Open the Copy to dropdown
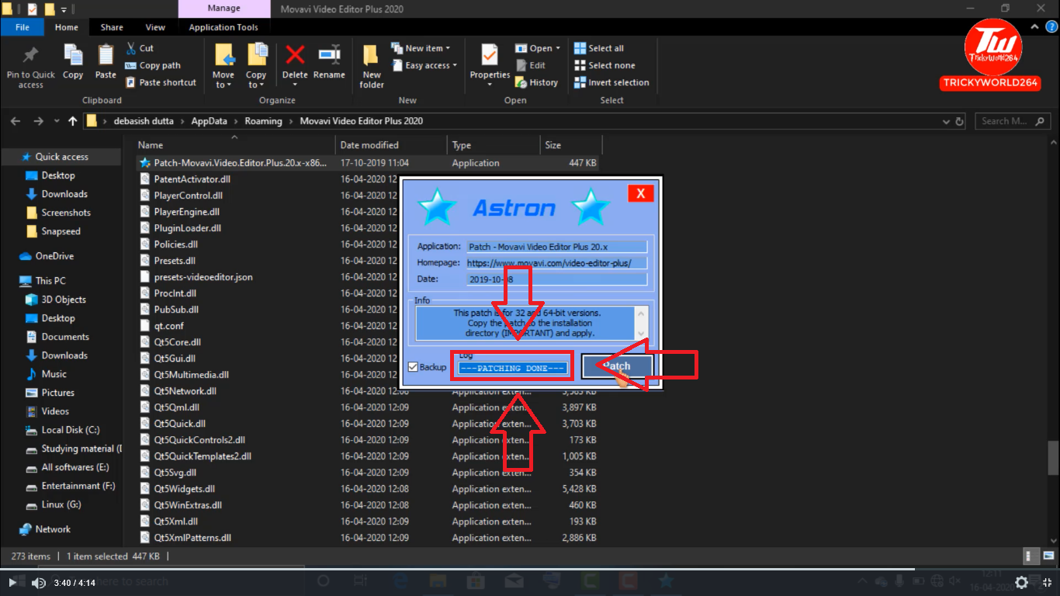The image size is (1060, 596). point(256,65)
